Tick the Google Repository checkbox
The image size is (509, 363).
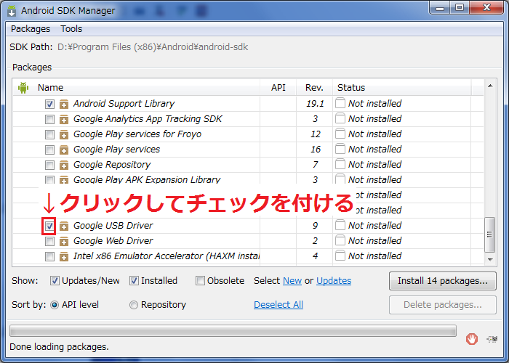pos(49,165)
